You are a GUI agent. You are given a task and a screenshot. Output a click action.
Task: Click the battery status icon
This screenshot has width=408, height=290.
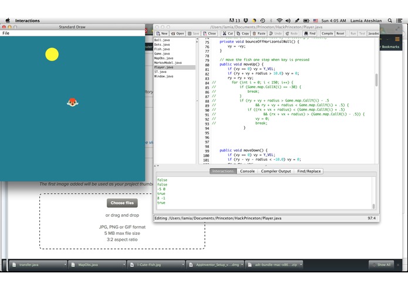tap(306, 21)
